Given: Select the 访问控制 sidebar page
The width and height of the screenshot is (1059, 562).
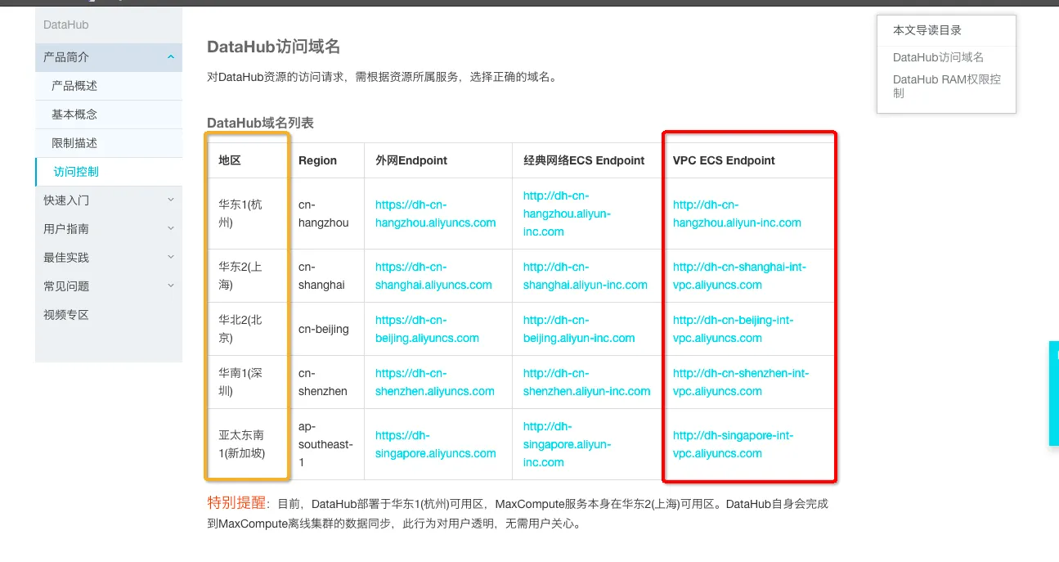Looking at the screenshot, I should coord(76,172).
